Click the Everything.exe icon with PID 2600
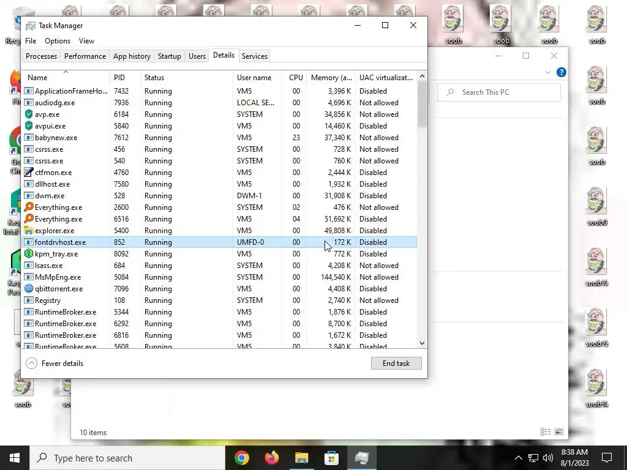The height and width of the screenshot is (470, 627). (x=28, y=207)
